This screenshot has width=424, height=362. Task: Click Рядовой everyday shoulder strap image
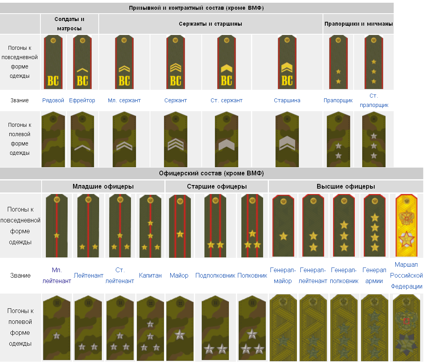point(53,62)
